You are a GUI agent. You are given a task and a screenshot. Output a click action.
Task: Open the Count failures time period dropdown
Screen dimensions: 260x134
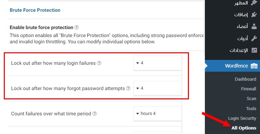coord(157,114)
